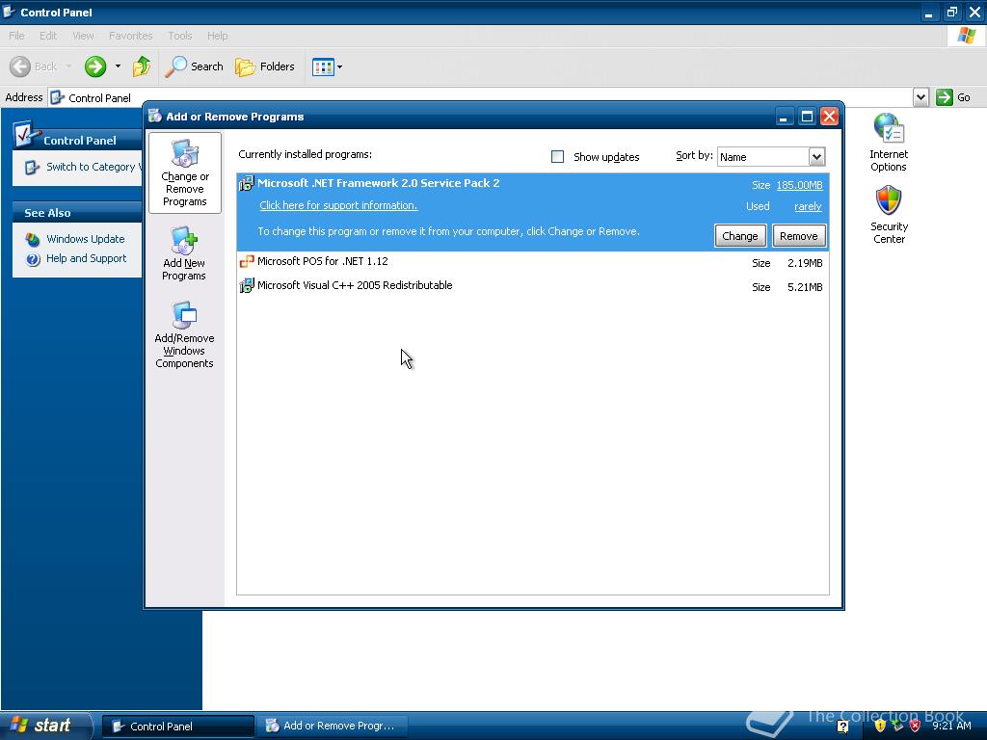Click the Views toolbar icon
987x740 pixels.
(323, 66)
